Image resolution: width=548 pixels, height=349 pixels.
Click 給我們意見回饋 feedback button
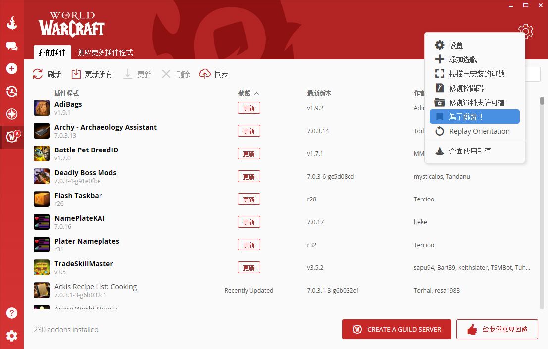point(497,329)
